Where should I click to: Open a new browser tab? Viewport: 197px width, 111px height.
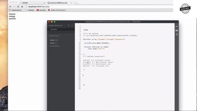[x=76, y=3]
